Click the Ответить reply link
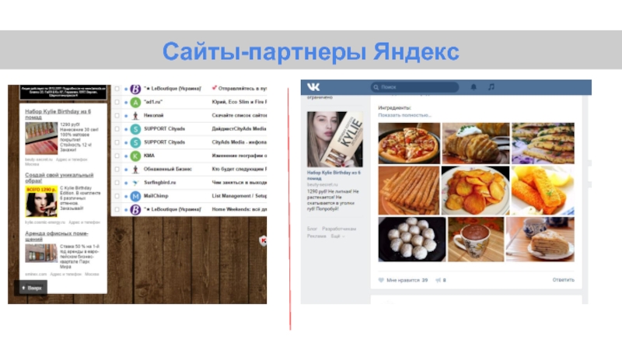This screenshot has width=622, height=350. coord(563,280)
